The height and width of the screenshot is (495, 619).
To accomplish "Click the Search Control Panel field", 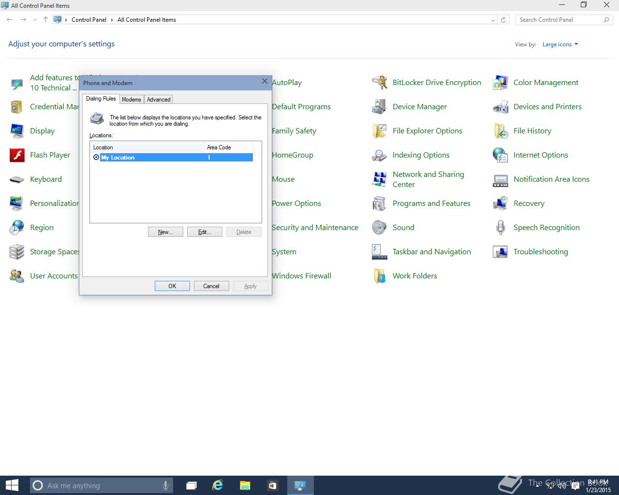I will (559, 20).
